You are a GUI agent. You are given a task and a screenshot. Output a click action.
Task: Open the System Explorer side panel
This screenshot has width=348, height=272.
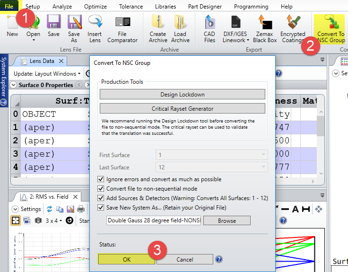coord(4,77)
